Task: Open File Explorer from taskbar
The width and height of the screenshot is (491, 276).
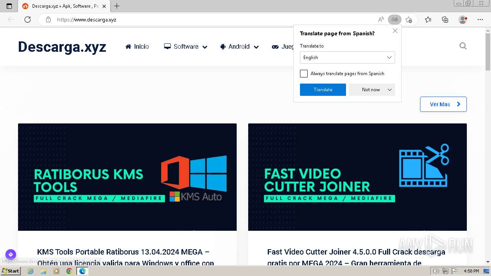Action: tap(43, 271)
